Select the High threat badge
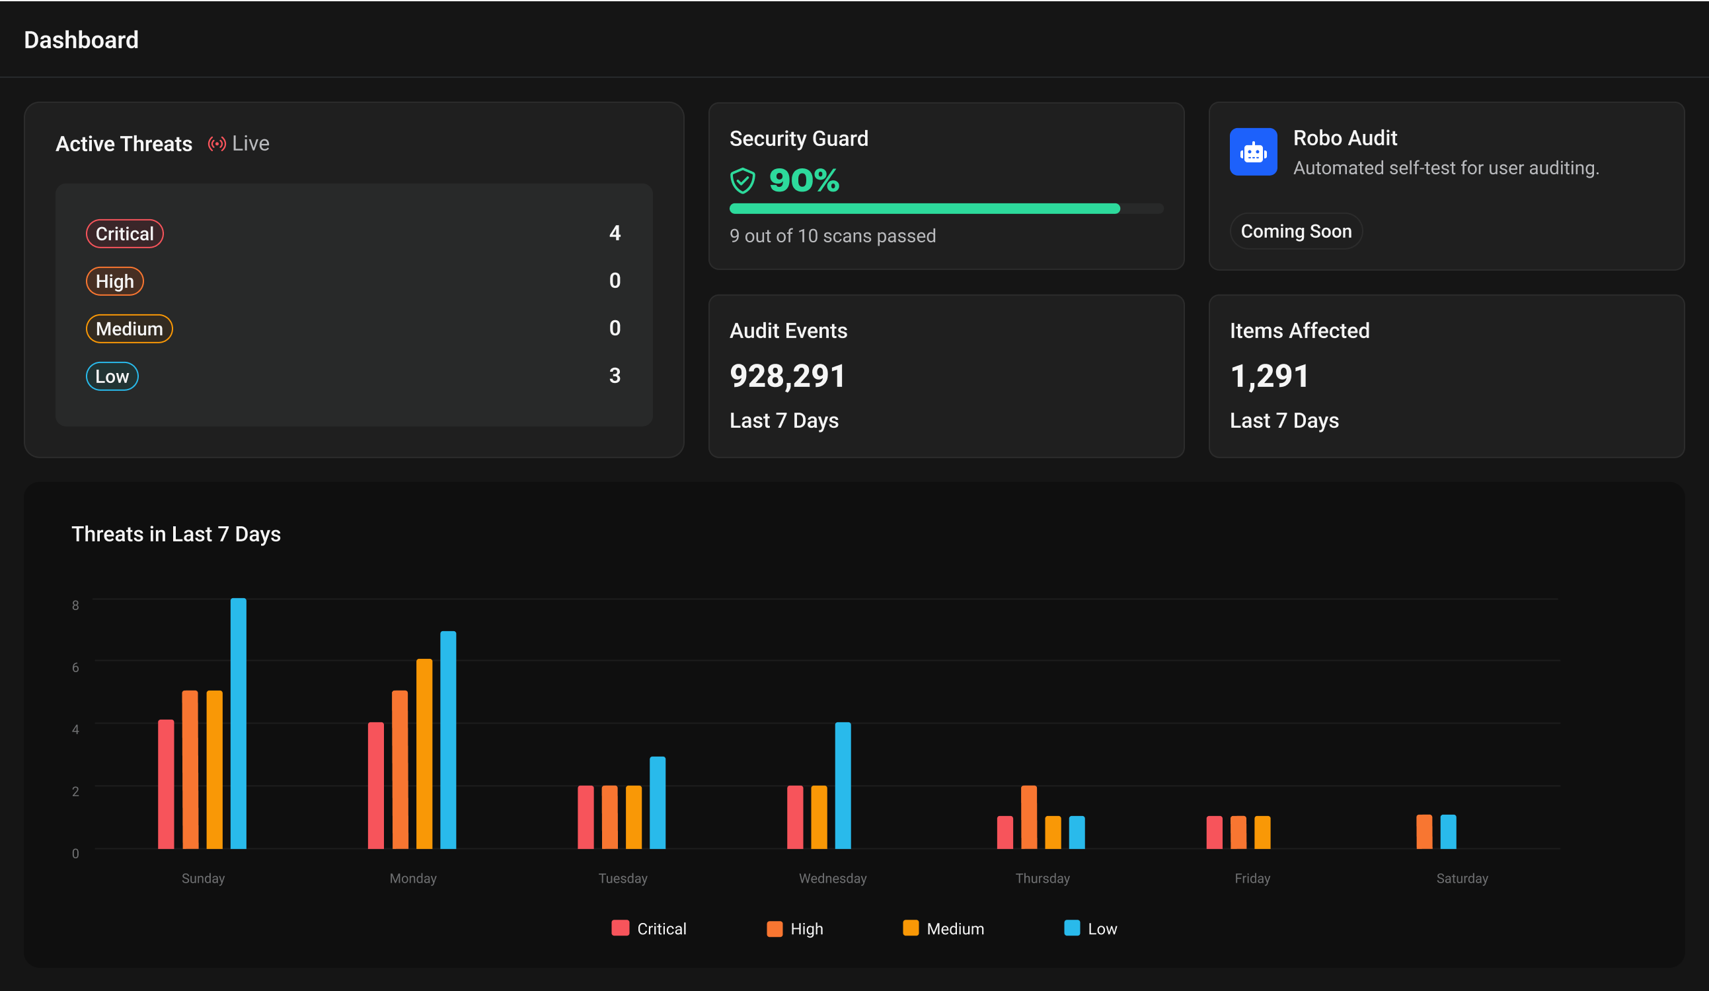1709x991 pixels. 114,281
